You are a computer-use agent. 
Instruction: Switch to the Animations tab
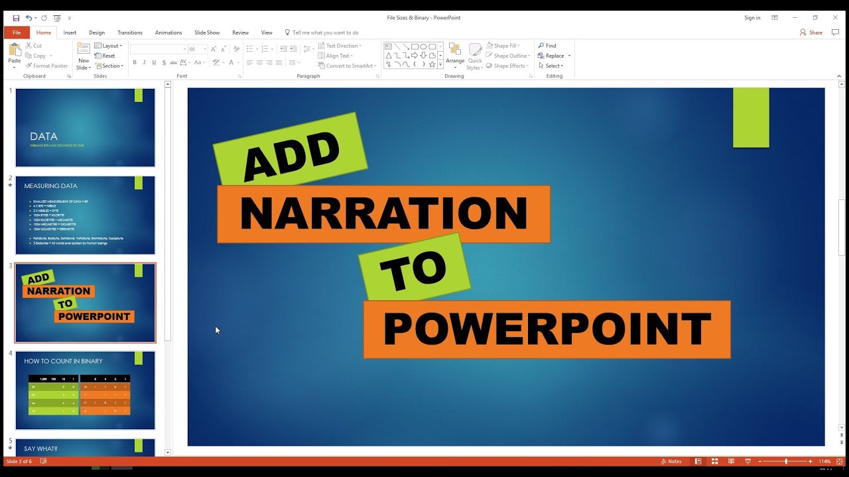point(168,32)
